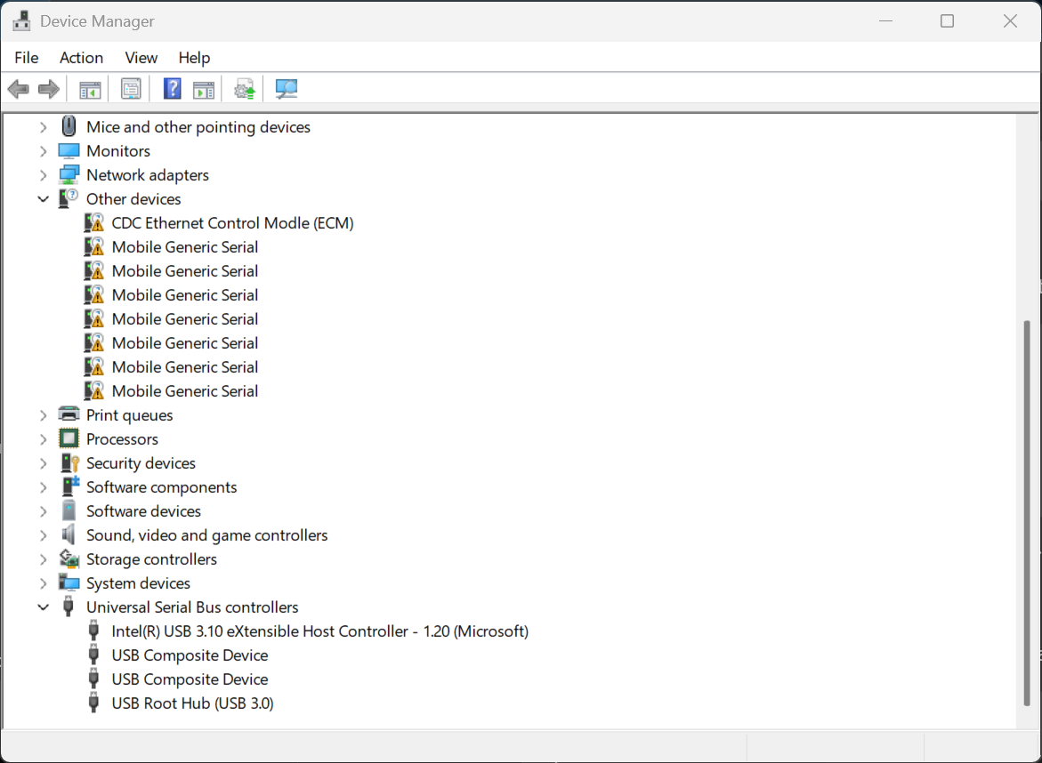This screenshot has height=763, width=1042.
Task: Click the blue Help question mark icon
Action: 172,89
